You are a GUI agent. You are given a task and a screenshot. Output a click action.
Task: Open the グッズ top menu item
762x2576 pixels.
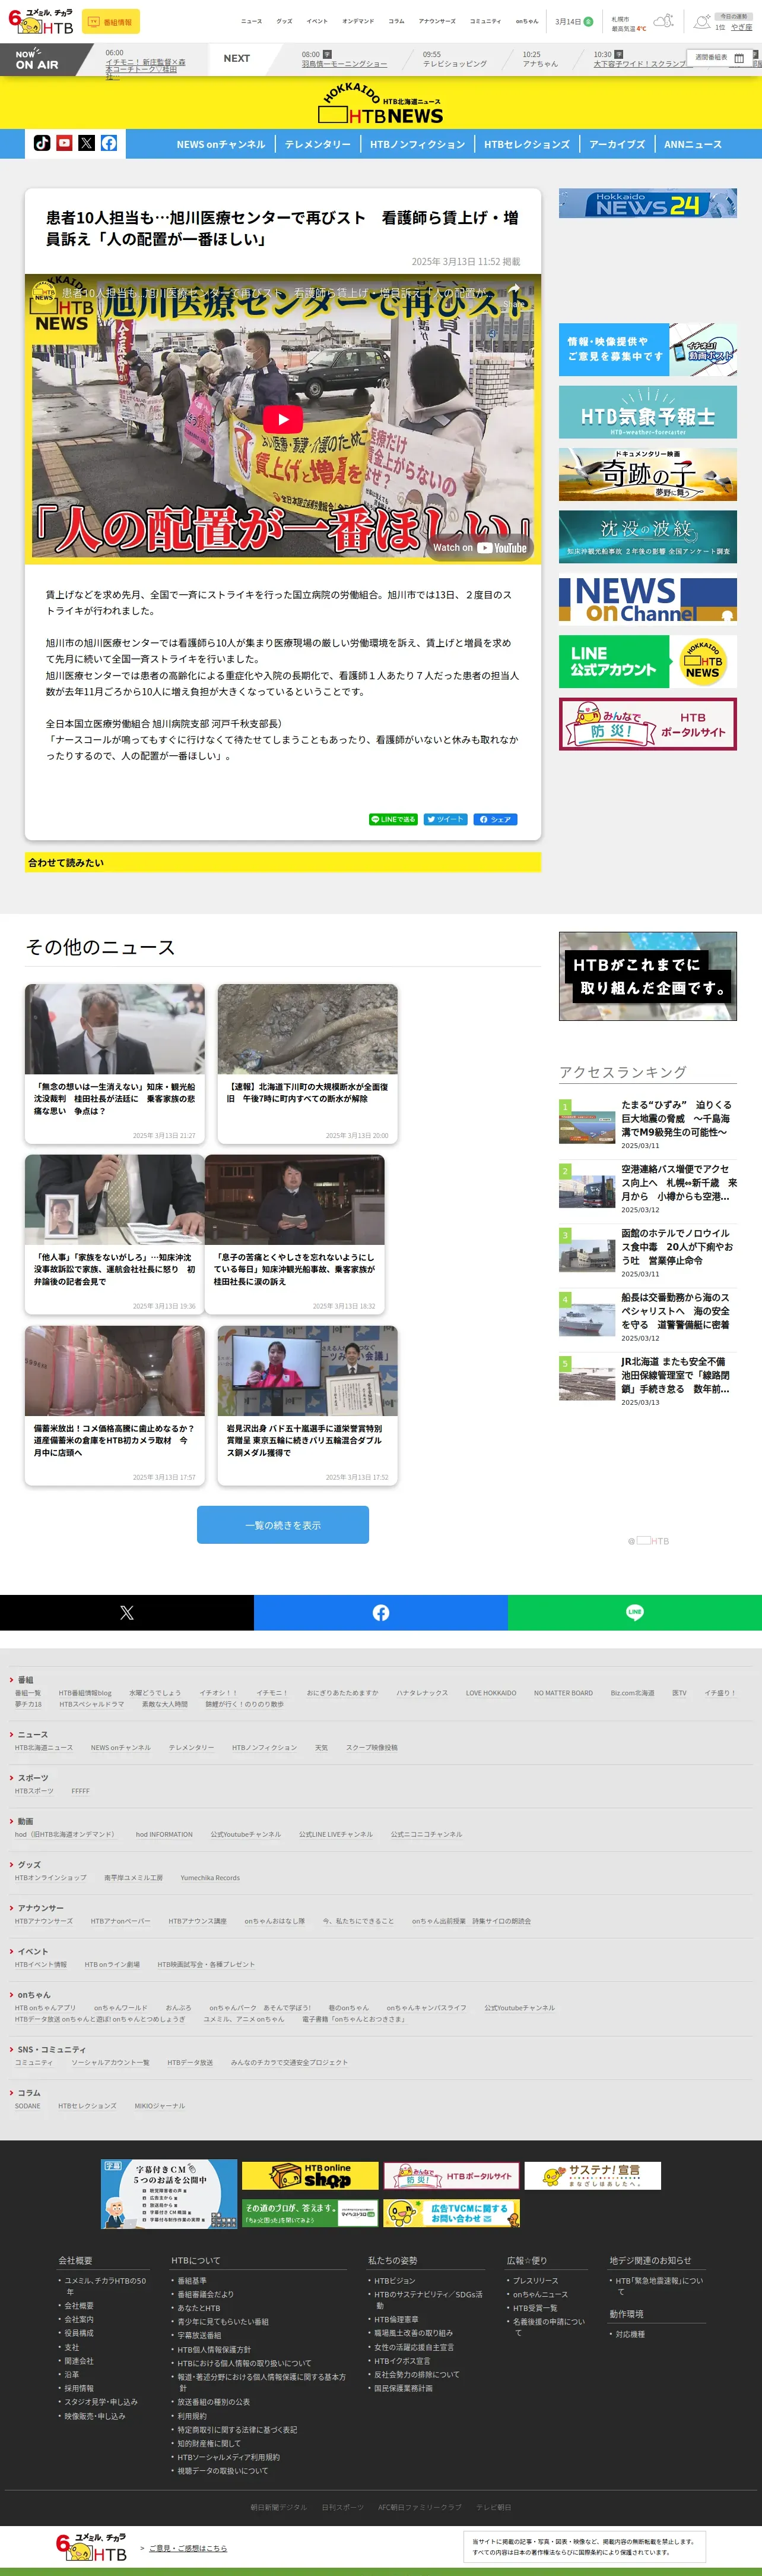pyautogui.click(x=285, y=21)
